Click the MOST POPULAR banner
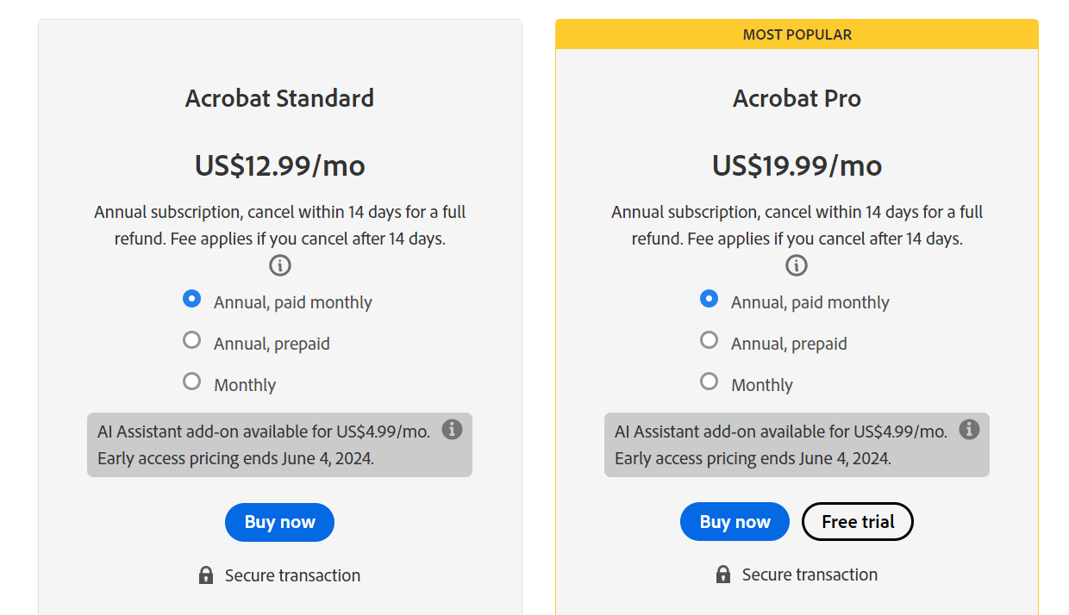 [797, 34]
